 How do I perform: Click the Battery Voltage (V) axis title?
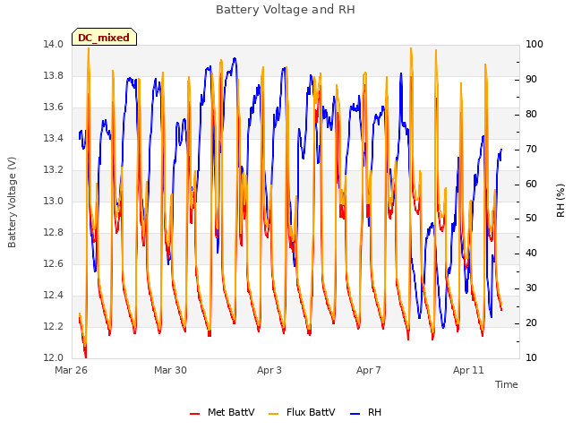[12, 202]
